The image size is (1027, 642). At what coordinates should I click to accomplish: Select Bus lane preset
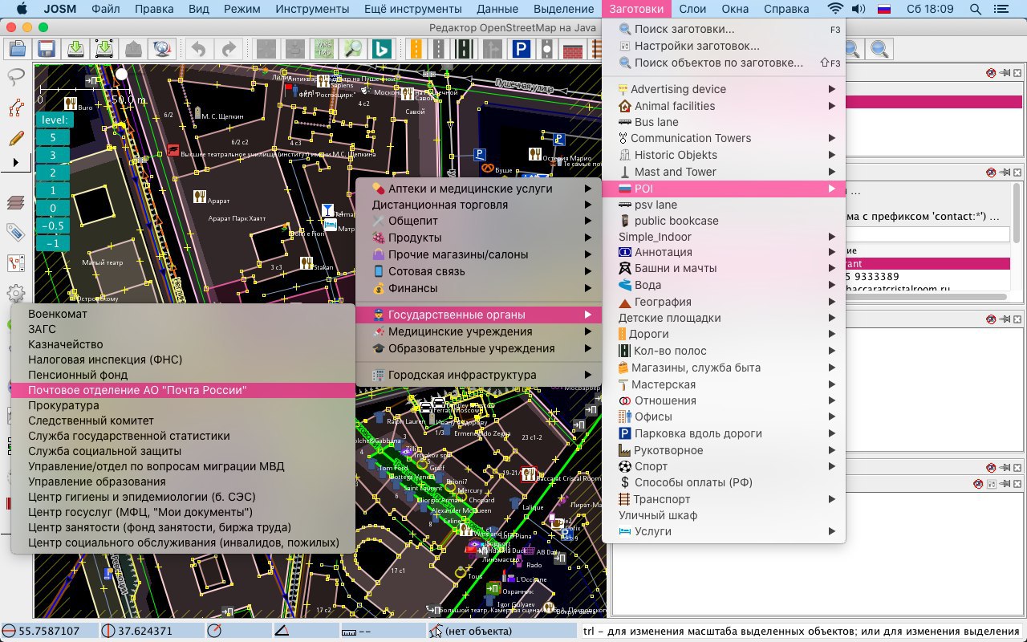coord(725,122)
